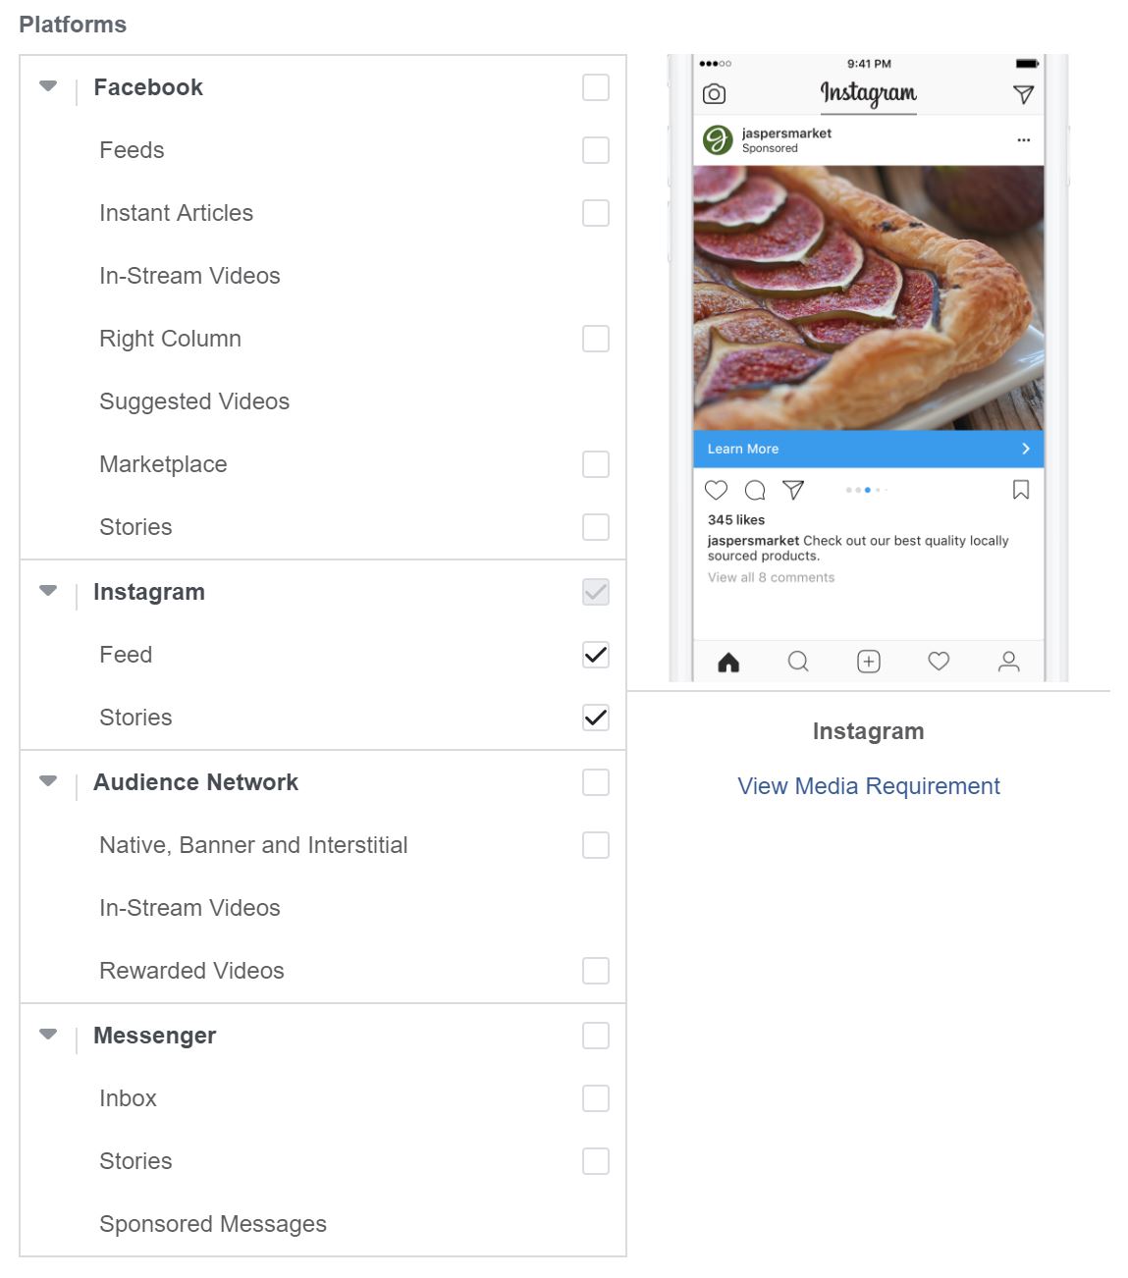Click the bookmark save icon
Screen dimensions: 1128x1278
1021,490
